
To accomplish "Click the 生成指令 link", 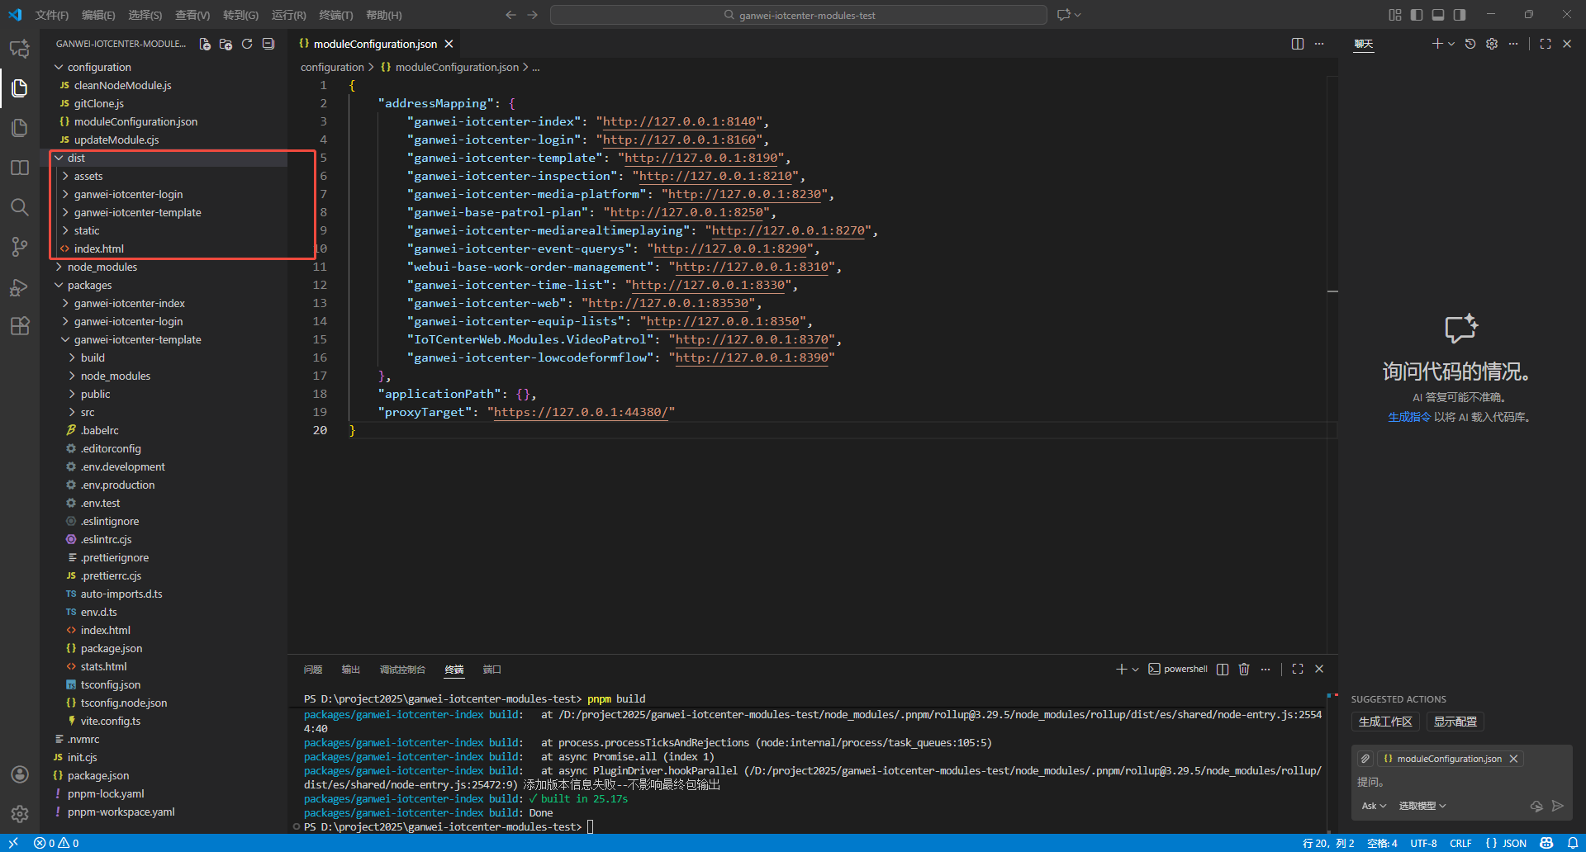I will coord(1408,417).
